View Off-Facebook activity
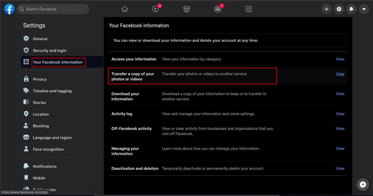373x196 pixels. (340, 128)
